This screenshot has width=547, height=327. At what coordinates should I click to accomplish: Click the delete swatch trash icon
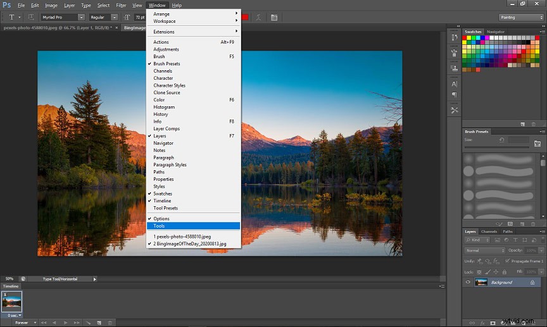[534, 124]
